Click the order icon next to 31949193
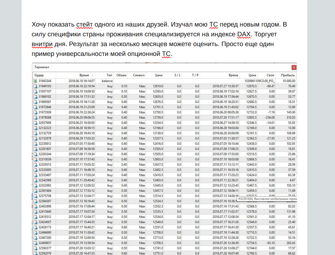Screen dimensions: 335x255 click(35, 86)
